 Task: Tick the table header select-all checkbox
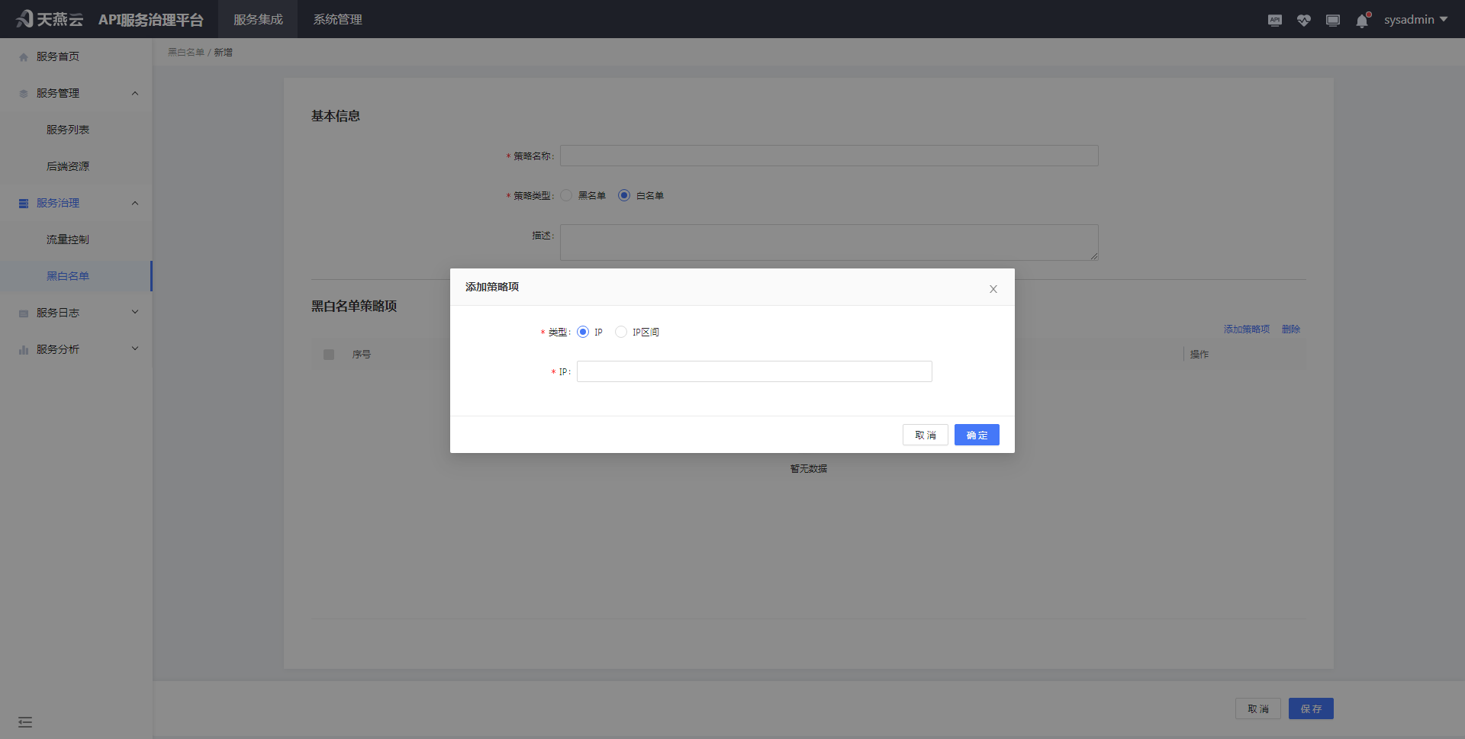pyautogui.click(x=329, y=355)
